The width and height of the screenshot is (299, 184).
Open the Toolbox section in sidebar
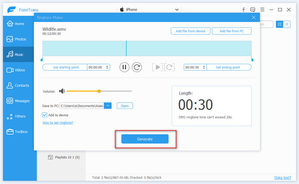click(18, 132)
